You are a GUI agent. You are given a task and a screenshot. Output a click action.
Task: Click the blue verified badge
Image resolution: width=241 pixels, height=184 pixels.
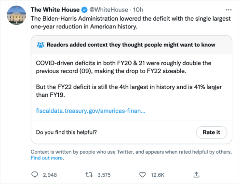pyautogui.click(x=84, y=10)
